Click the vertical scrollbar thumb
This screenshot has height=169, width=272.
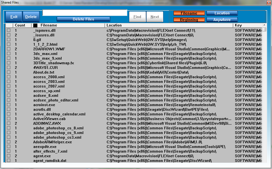264,30
